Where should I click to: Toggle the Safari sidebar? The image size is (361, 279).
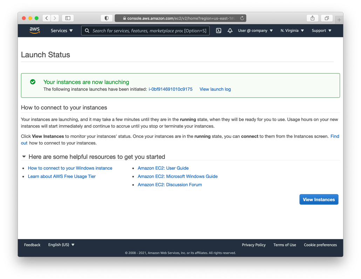68,18
